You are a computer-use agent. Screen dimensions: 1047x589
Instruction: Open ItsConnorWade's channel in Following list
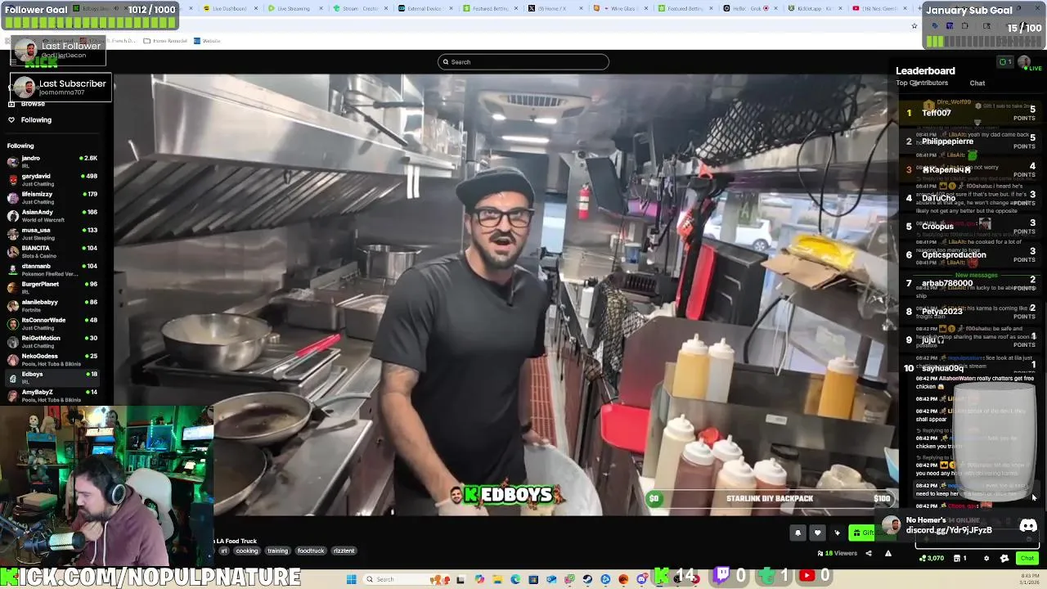tap(52, 323)
